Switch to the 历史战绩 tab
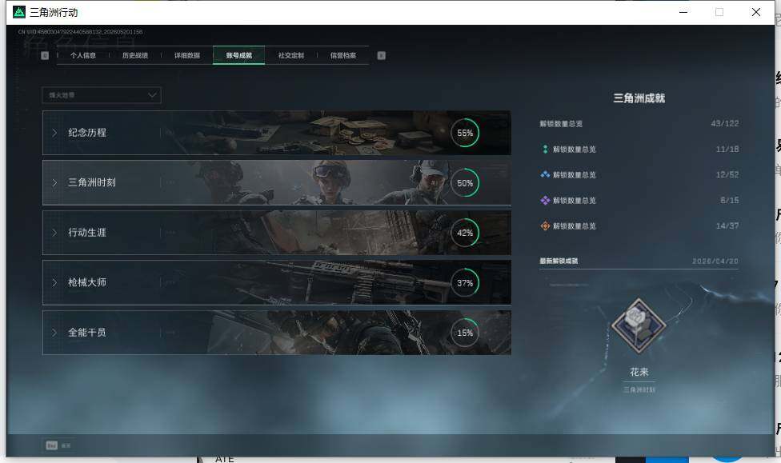This screenshot has width=781, height=463. click(x=135, y=55)
